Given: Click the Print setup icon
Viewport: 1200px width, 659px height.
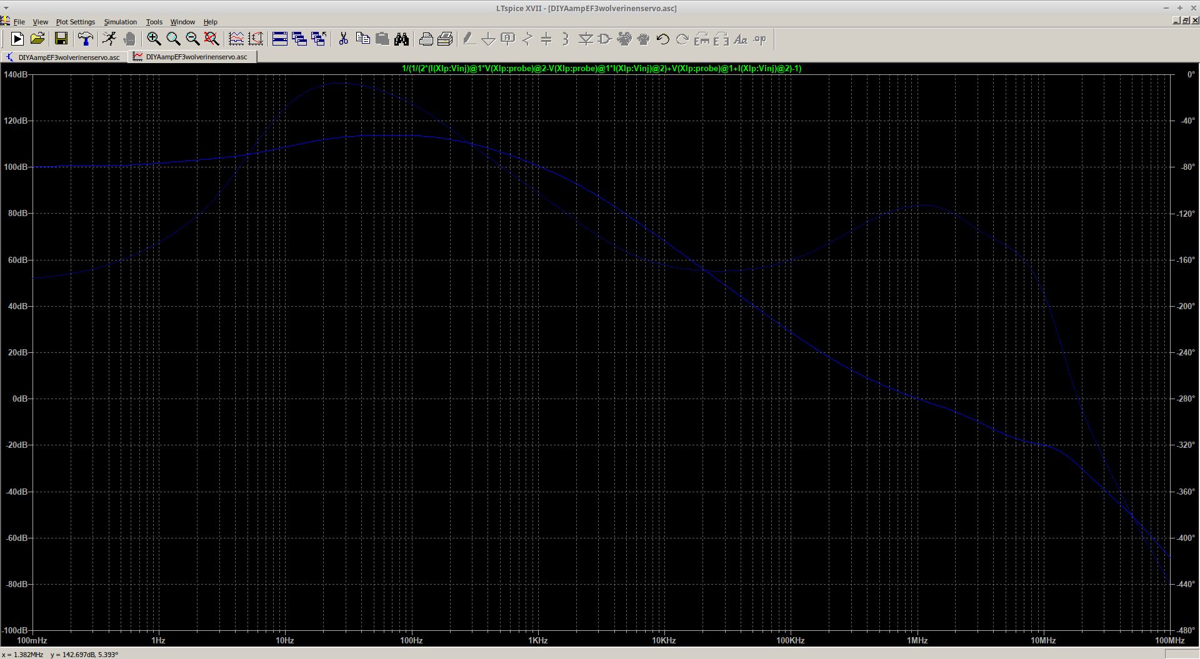Looking at the screenshot, I should (426, 39).
